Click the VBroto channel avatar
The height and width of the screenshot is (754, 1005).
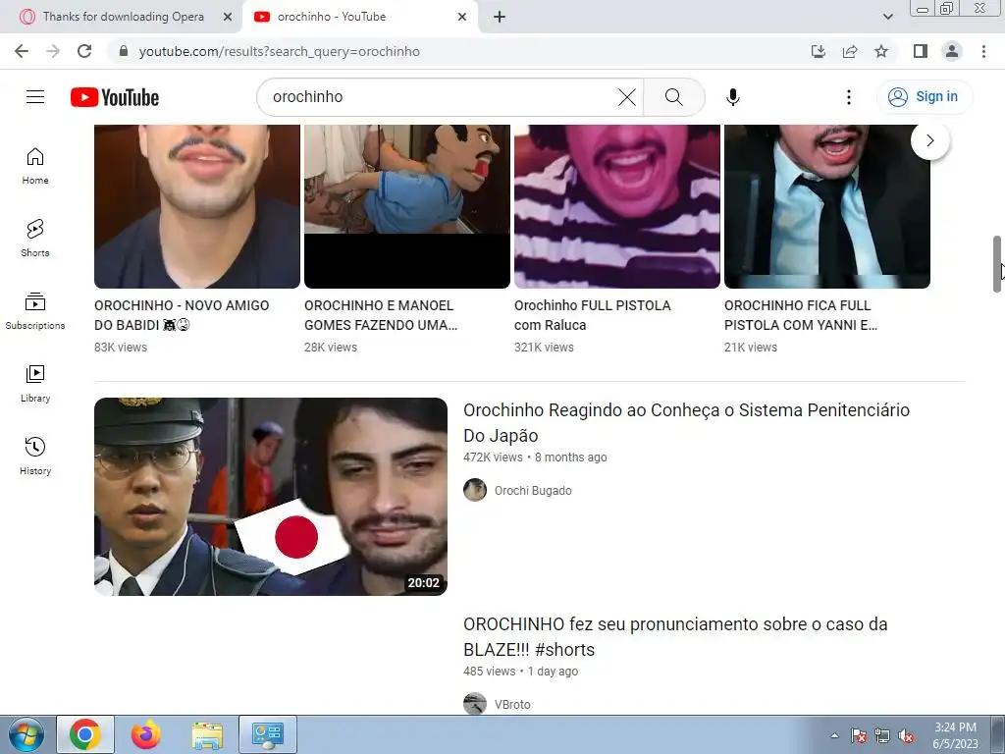[x=475, y=704]
